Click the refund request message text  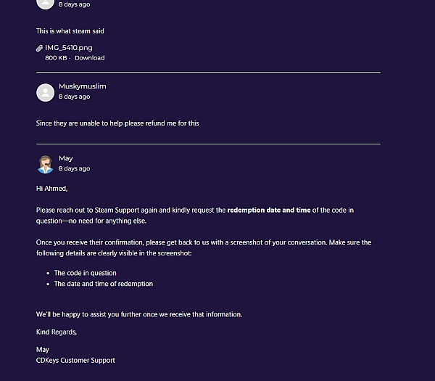click(x=117, y=123)
